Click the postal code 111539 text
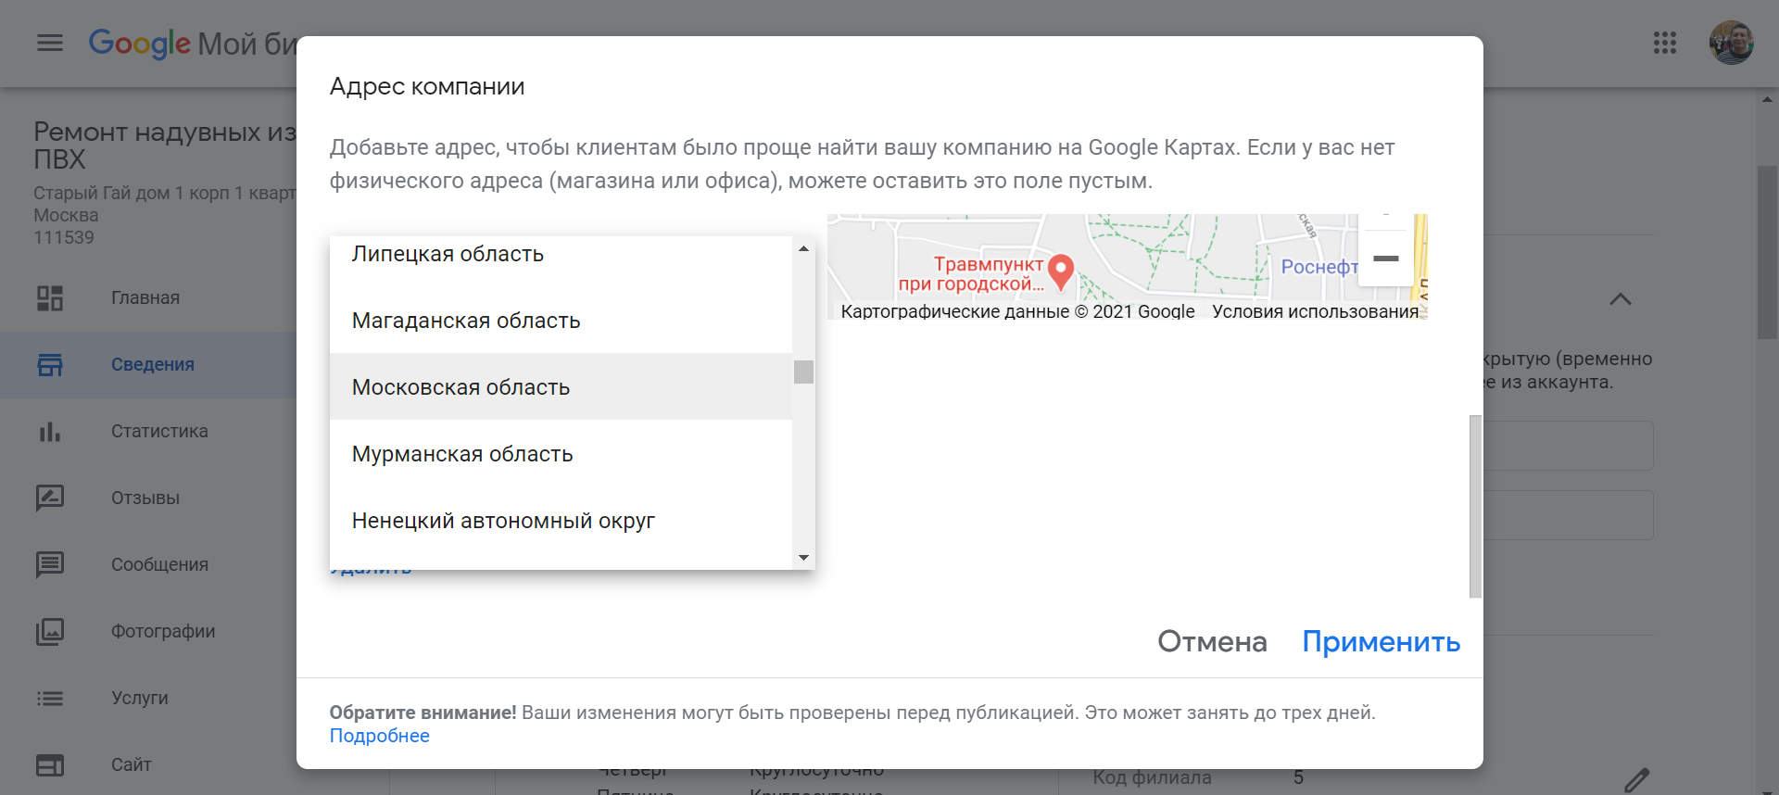 [x=64, y=237]
